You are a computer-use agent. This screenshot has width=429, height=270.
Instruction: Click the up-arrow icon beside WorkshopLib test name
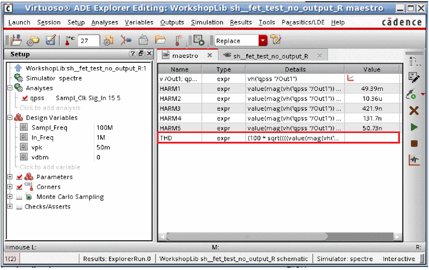click(x=18, y=68)
